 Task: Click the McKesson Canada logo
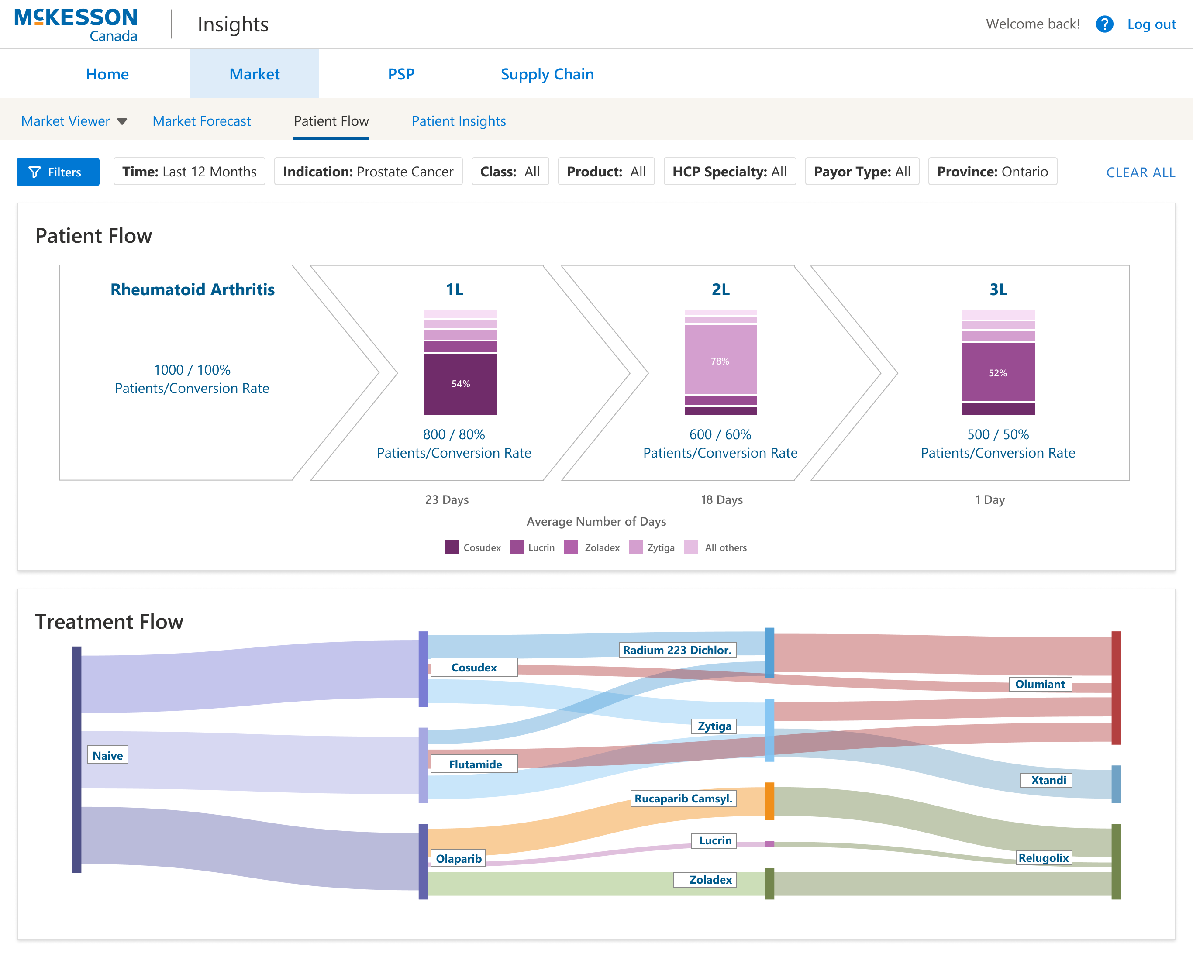click(x=76, y=25)
